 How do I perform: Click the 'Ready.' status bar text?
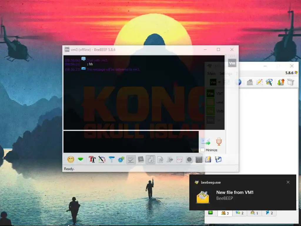69,169
